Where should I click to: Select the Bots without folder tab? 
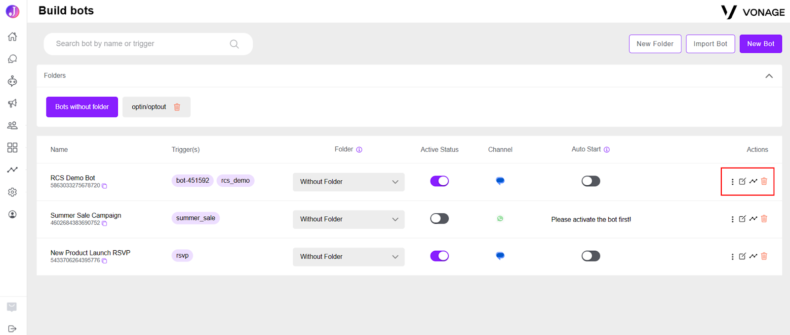point(82,107)
